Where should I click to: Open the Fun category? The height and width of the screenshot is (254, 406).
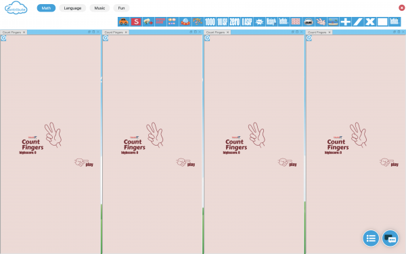(x=121, y=8)
